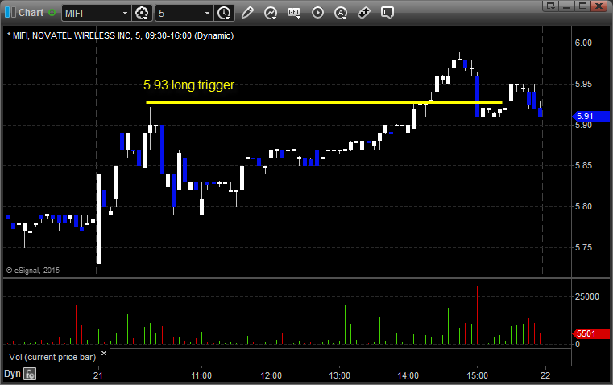Open the symbol settings gear menu

coord(142,13)
